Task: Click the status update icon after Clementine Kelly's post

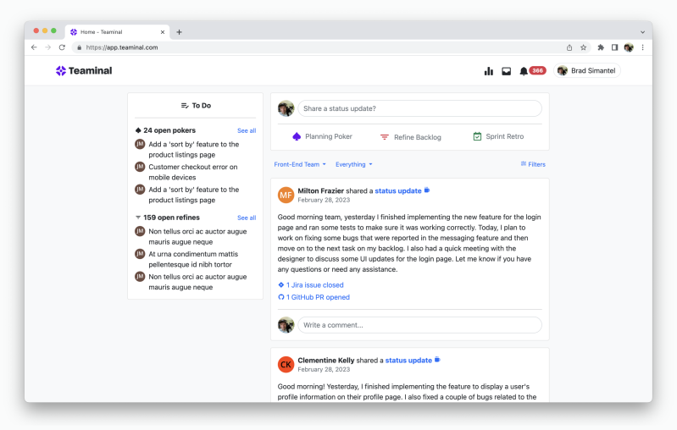Action: [437, 360]
